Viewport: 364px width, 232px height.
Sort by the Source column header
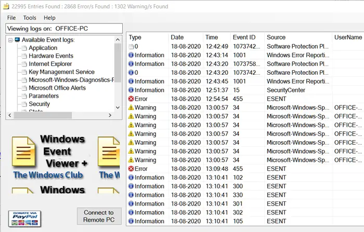[276, 37]
